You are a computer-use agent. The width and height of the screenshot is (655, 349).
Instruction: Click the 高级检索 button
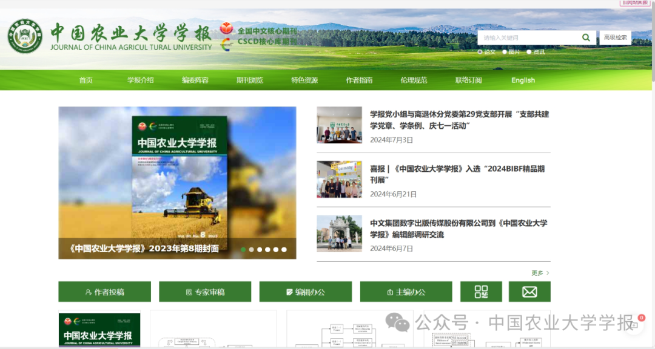click(616, 38)
